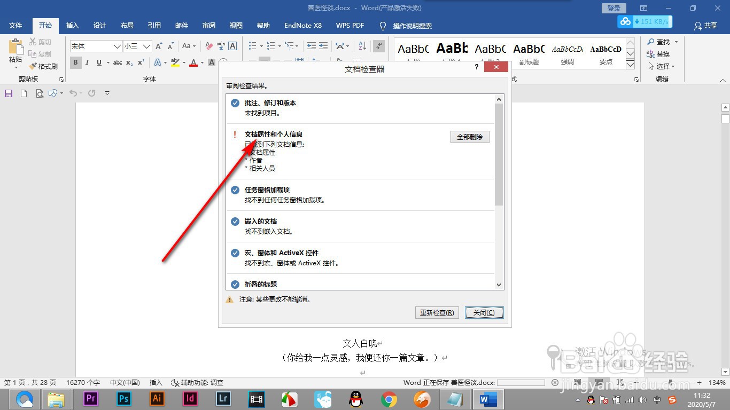Toggle underline formatting
Image resolution: width=730 pixels, height=410 pixels.
click(x=99, y=62)
